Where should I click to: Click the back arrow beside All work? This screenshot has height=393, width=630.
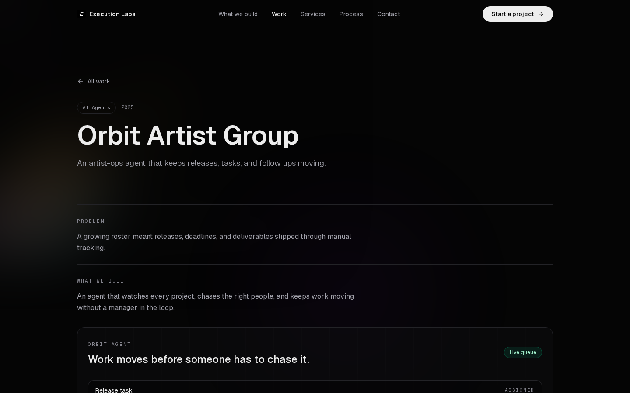point(80,81)
